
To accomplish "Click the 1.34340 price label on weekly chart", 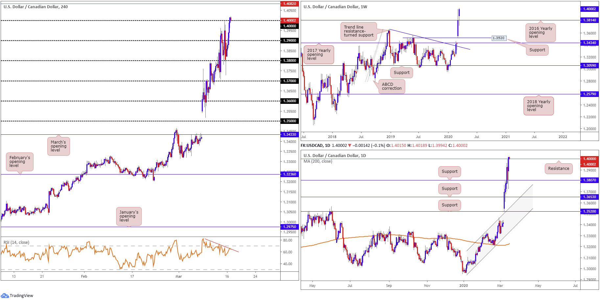I will 589,43.
